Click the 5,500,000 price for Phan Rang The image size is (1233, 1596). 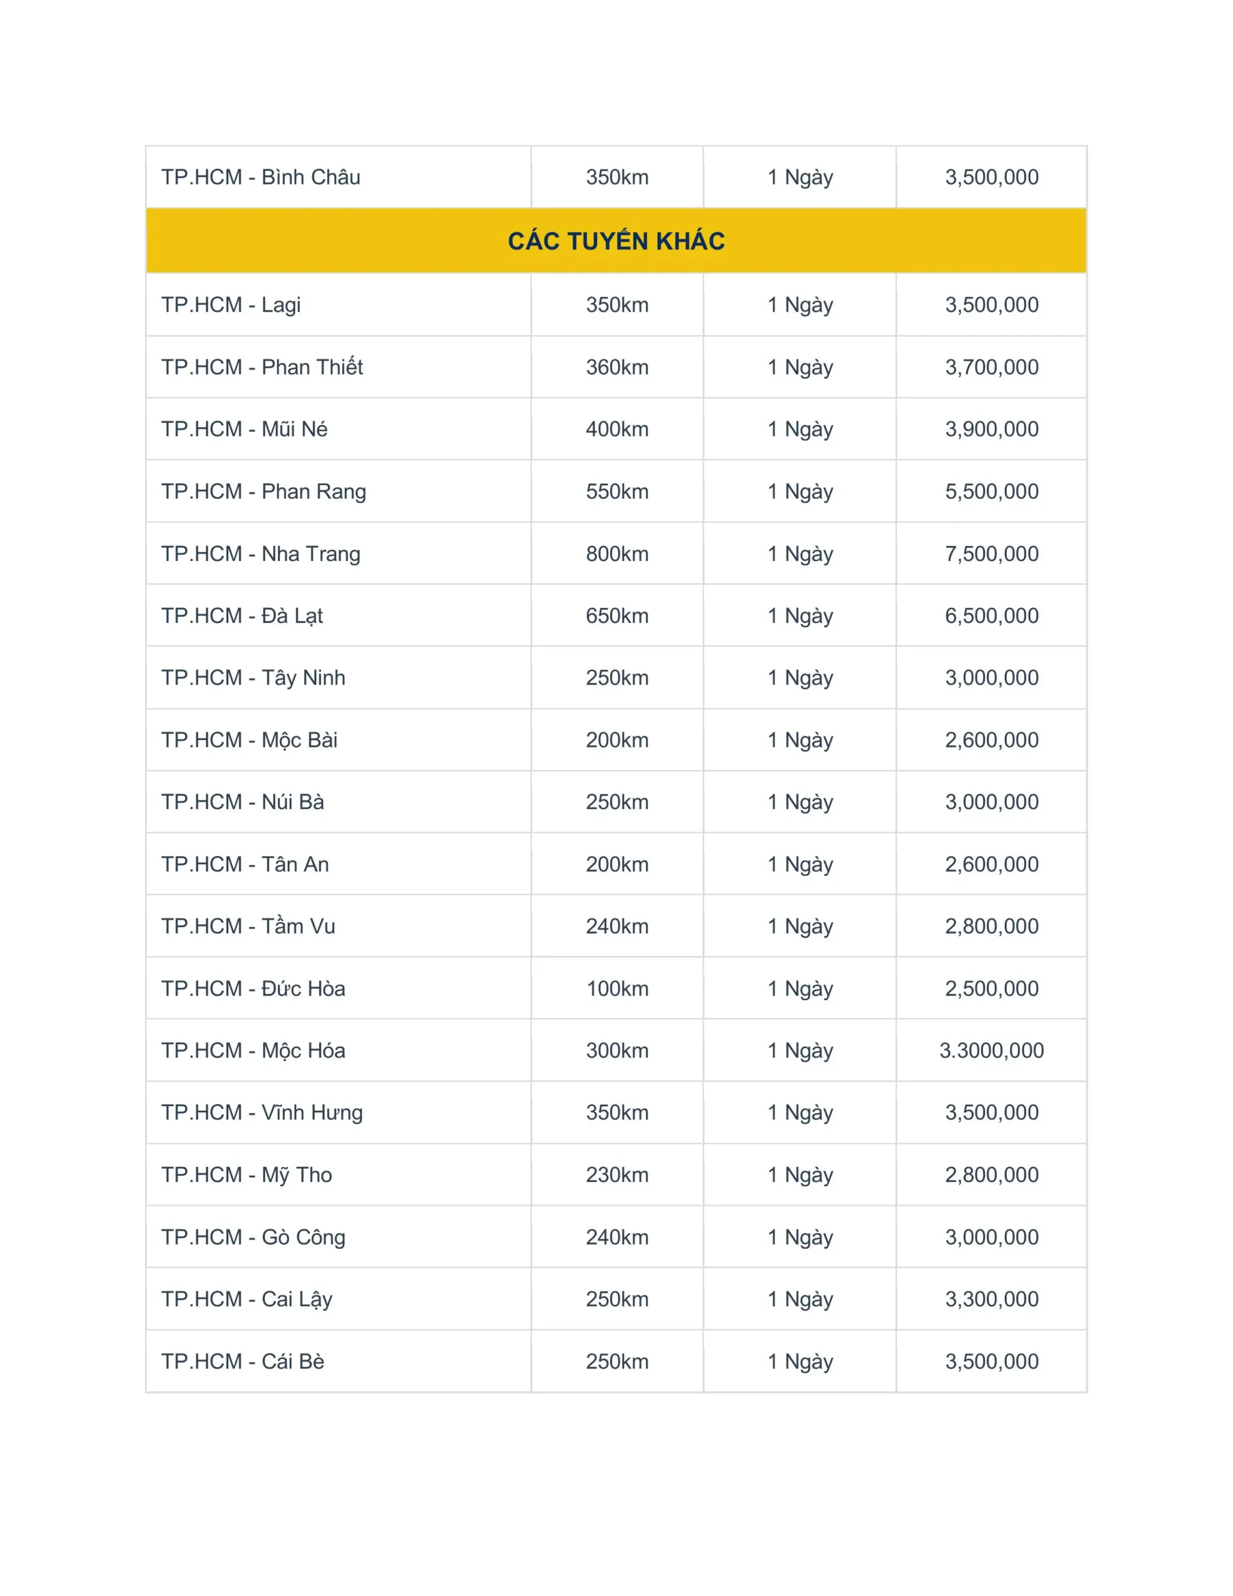[992, 491]
